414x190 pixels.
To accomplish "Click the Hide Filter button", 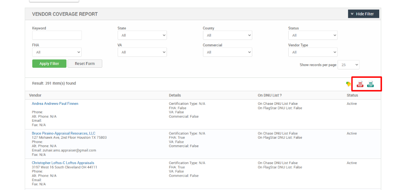I will pyautogui.click(x=363, y=14).
